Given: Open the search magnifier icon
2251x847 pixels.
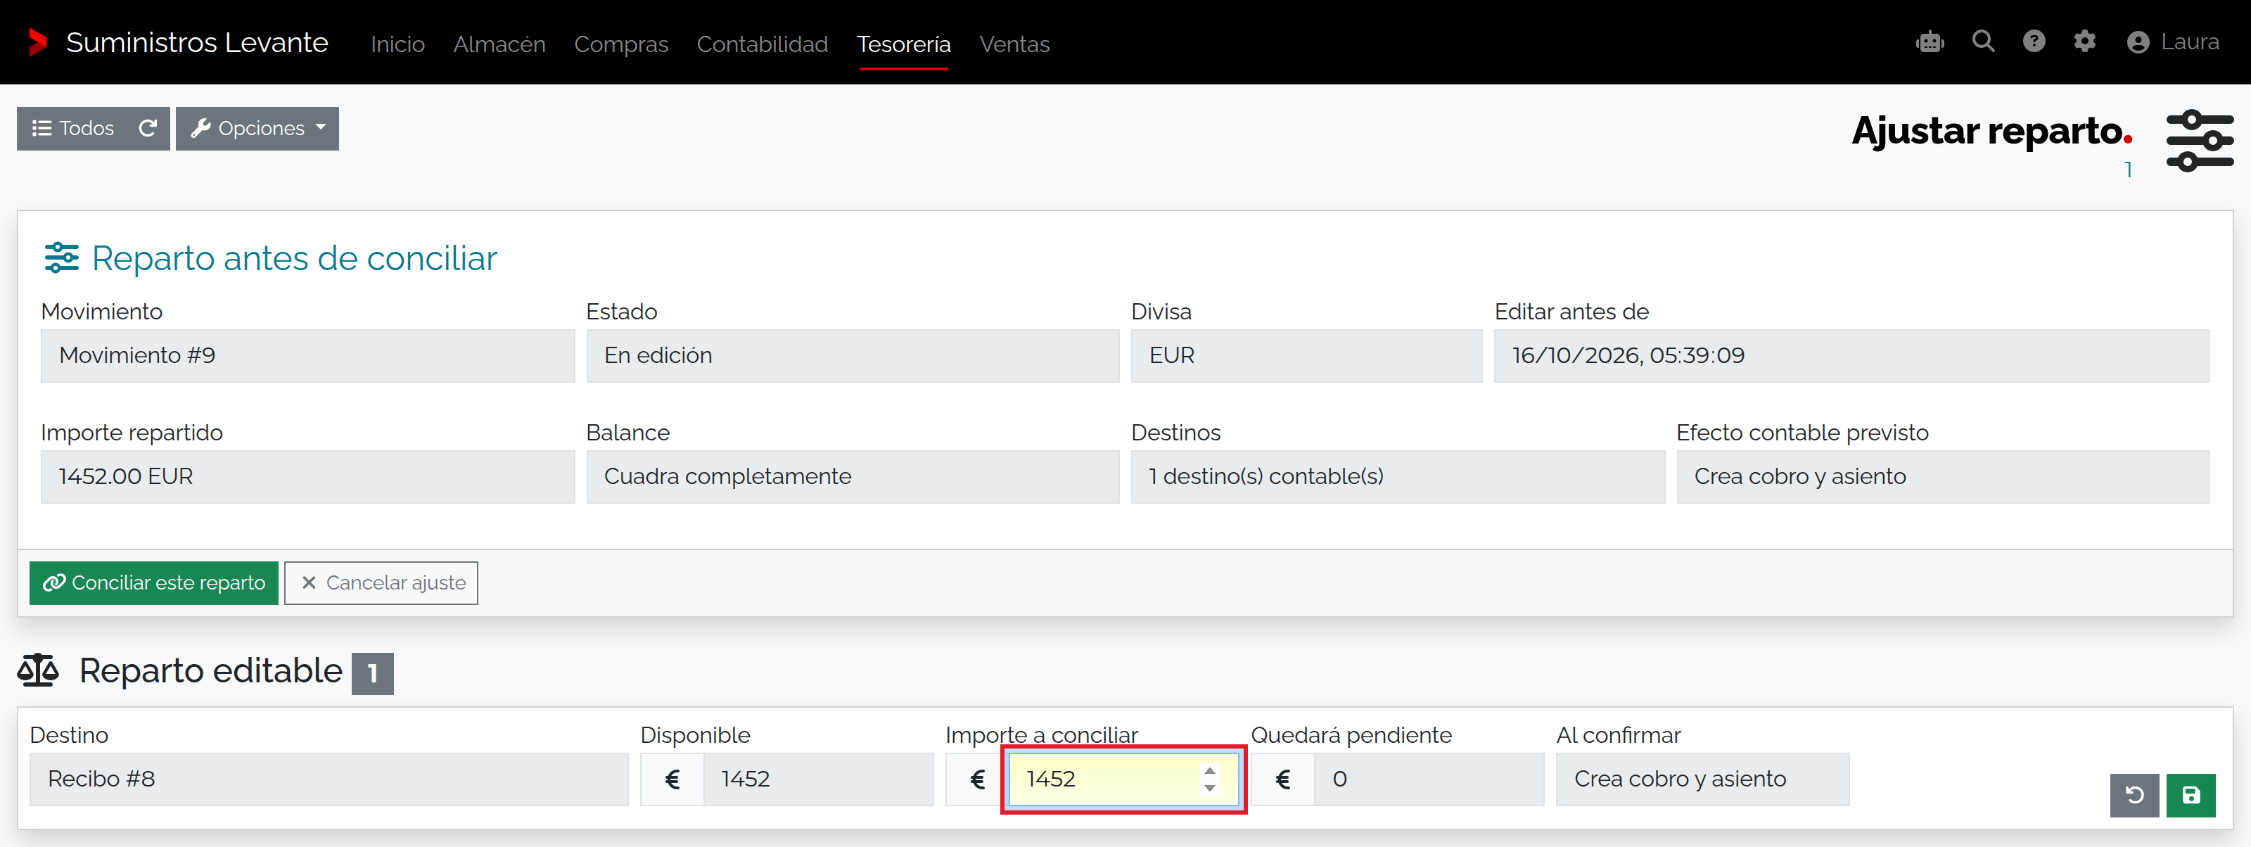Looking at the screenshot, I should click(1983, 41).
